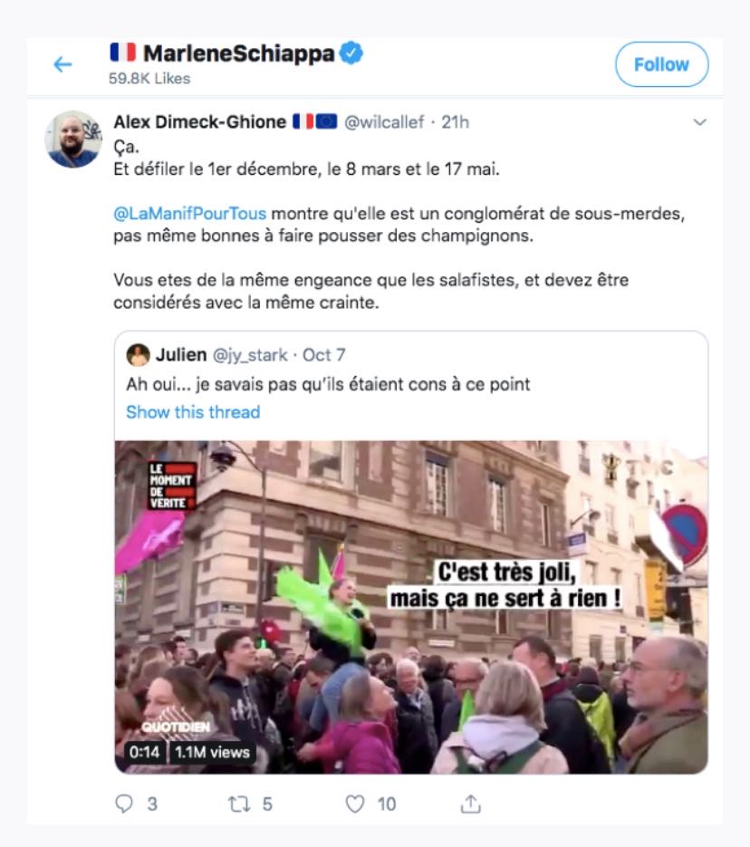Click the back arrow icon
Image resolution: width=750 pixels, height=847 pixels.
[x=62, y=65]
